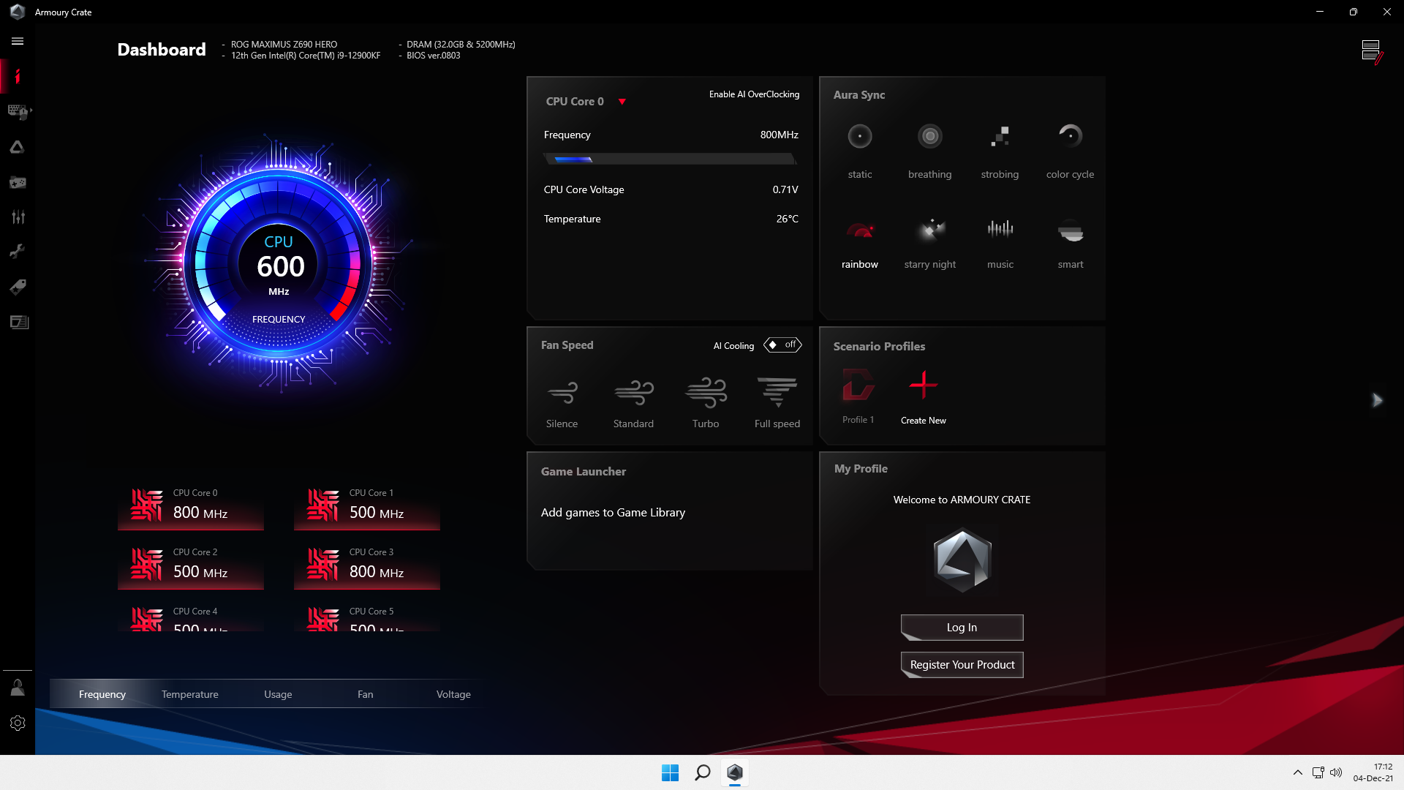Expand the CPU Core 0 dropdown arrow
This screenshot has width=1404, height=790.
click(x=622, y=102)
